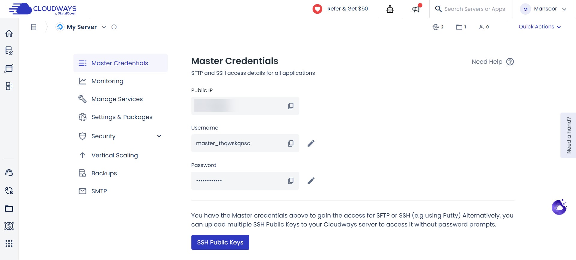The height and width of the screenshot is (260, 576).
Task: Open the Home dashboard icon
Action: pos(9,33)
